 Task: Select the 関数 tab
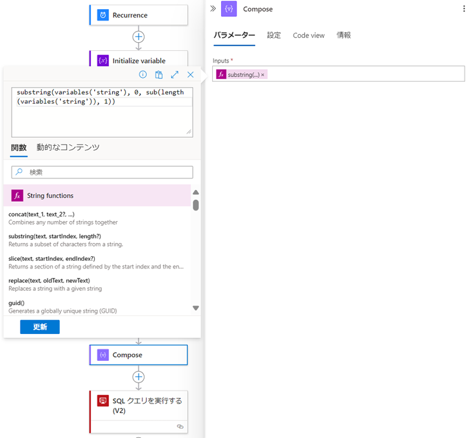coord(19,148)
